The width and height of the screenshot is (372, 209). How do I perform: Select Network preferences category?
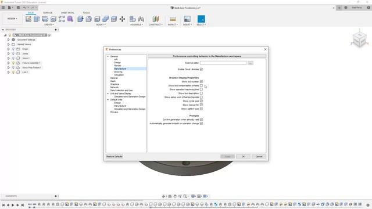pyautogui.click(x=115, y=87)
